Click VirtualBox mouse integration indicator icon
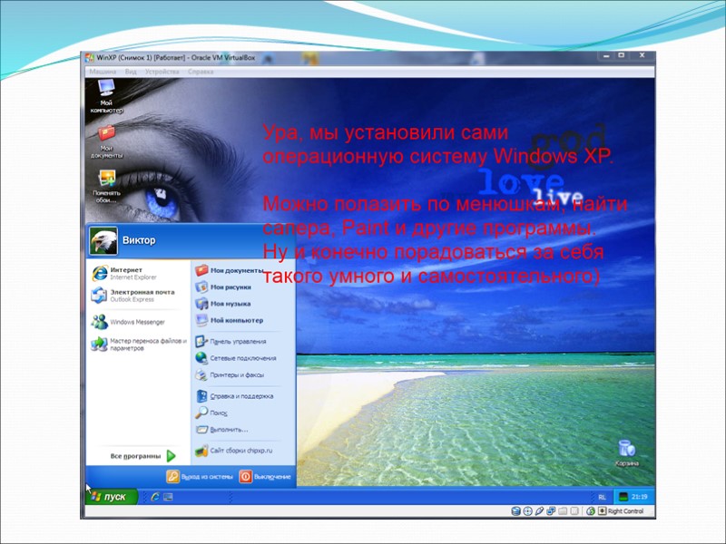This screenshot has height=544, width=726. click(591, 511)
